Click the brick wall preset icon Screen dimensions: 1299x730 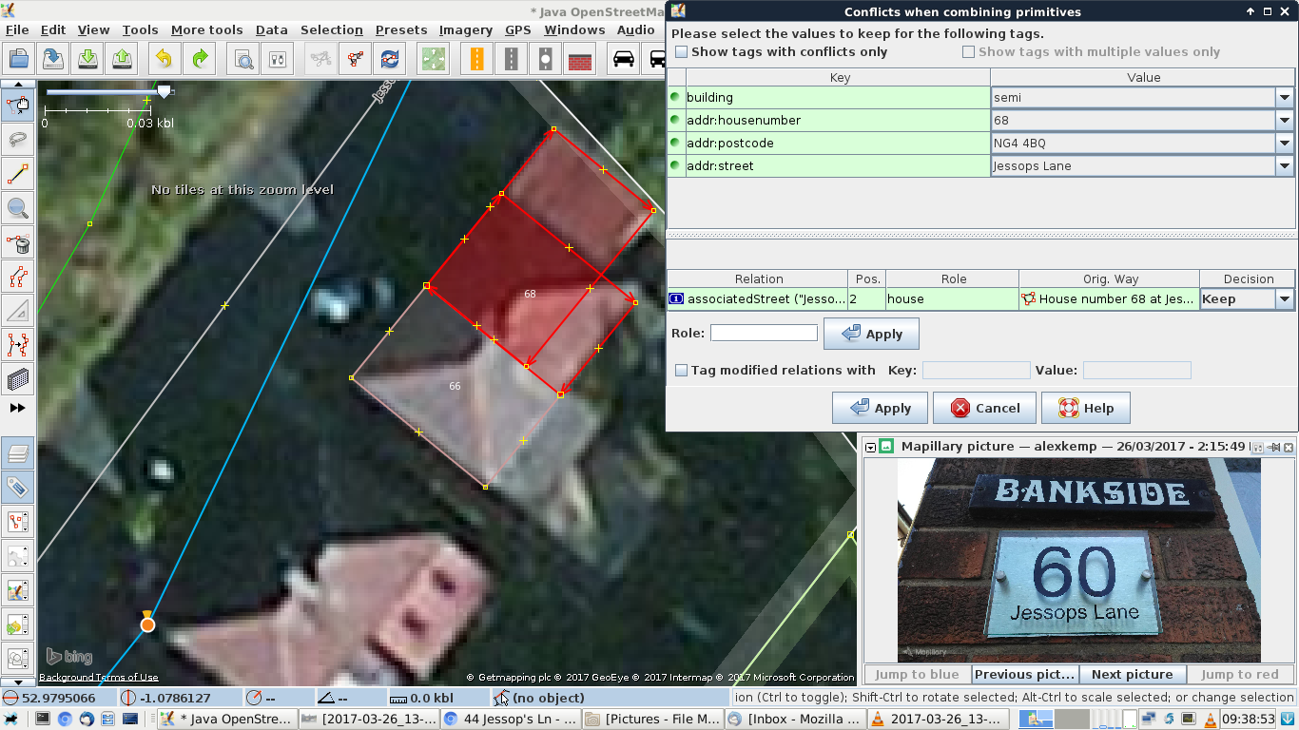tap(580, 59)
